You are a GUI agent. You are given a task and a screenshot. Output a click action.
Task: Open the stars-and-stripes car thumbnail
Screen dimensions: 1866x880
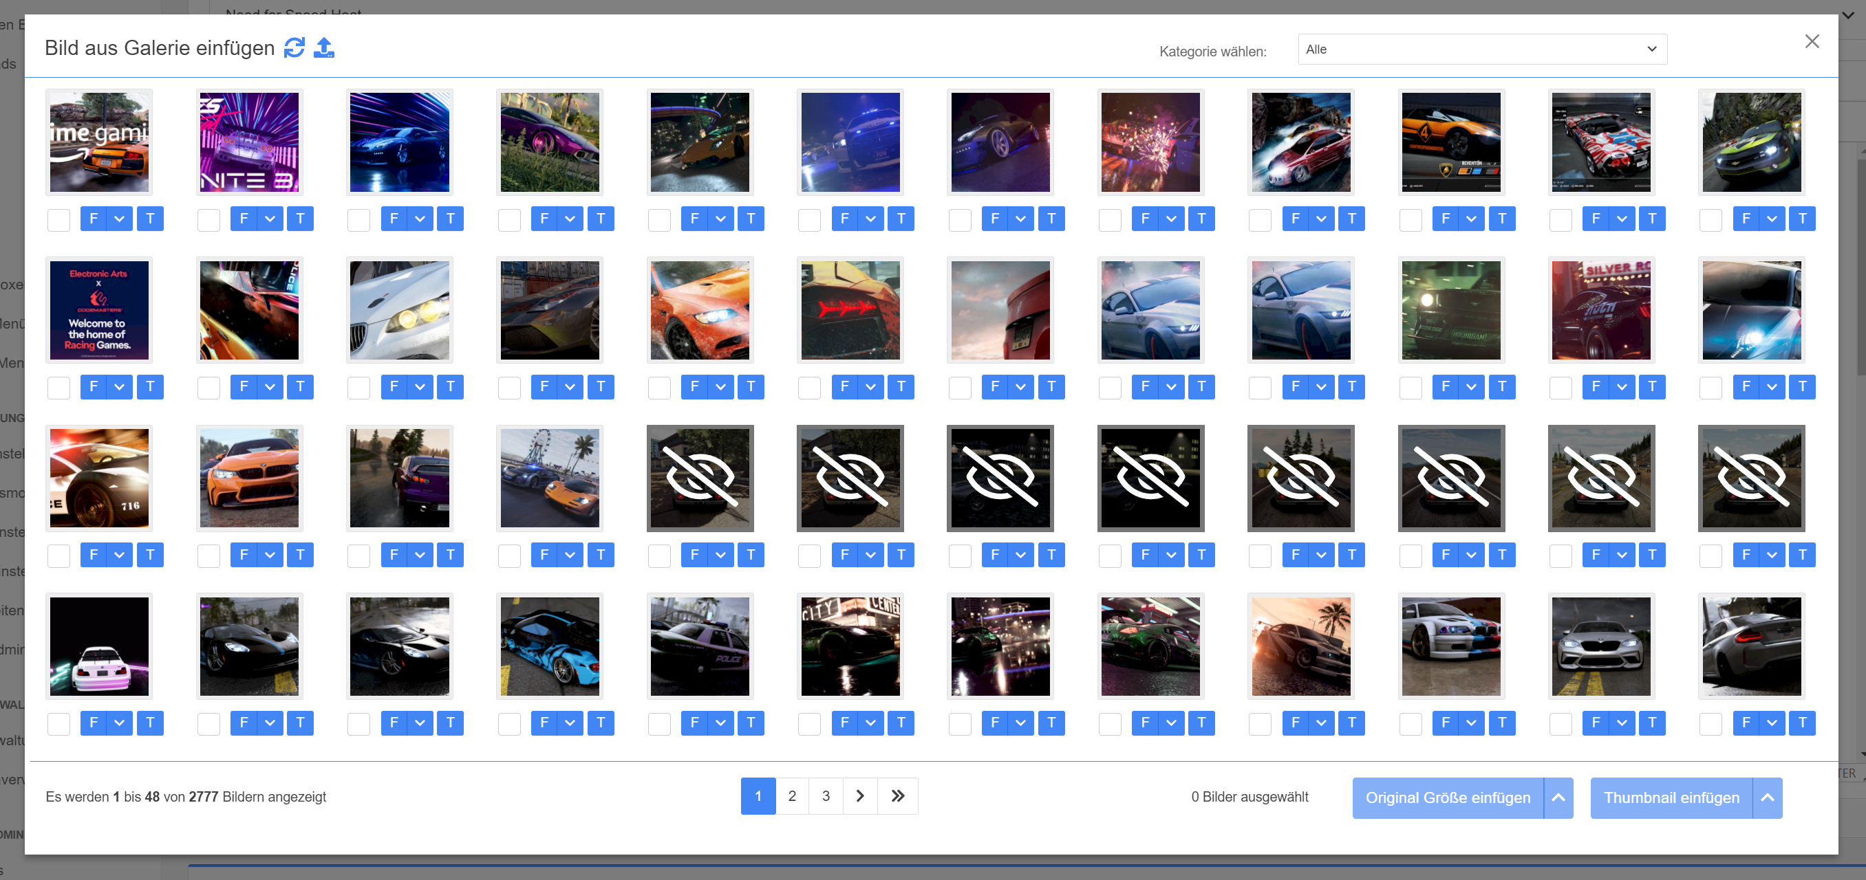click(x=1601, y=142)
